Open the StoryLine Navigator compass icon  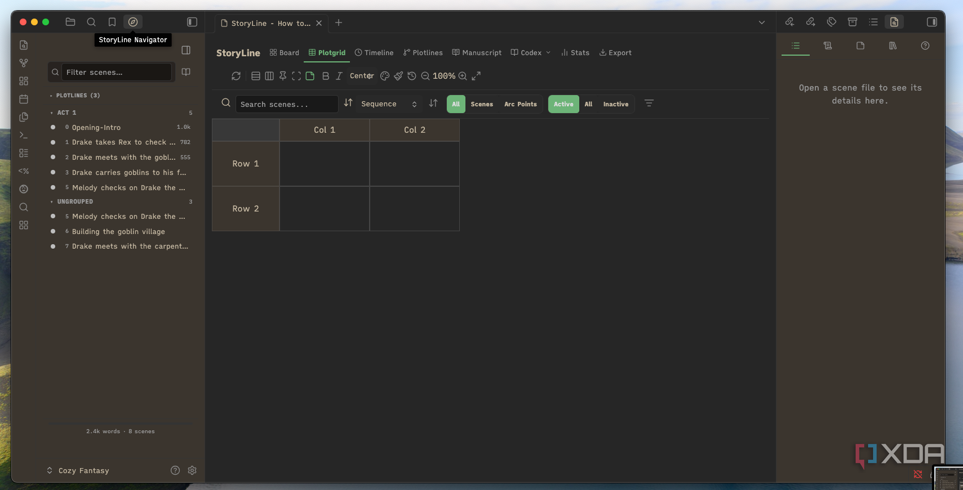(133, 22)
